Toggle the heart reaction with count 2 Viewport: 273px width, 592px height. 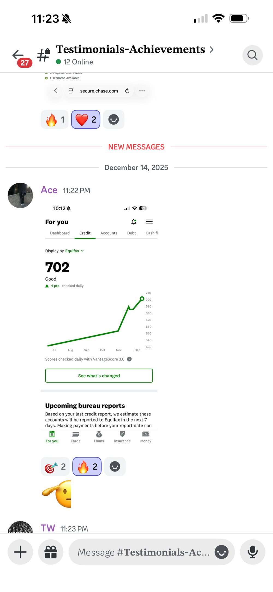pos(86,119)
